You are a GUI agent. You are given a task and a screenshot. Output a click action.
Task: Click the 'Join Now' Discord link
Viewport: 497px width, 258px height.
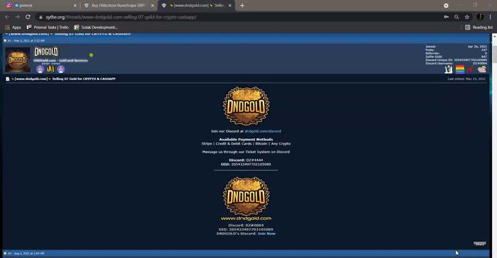point(267,234)
